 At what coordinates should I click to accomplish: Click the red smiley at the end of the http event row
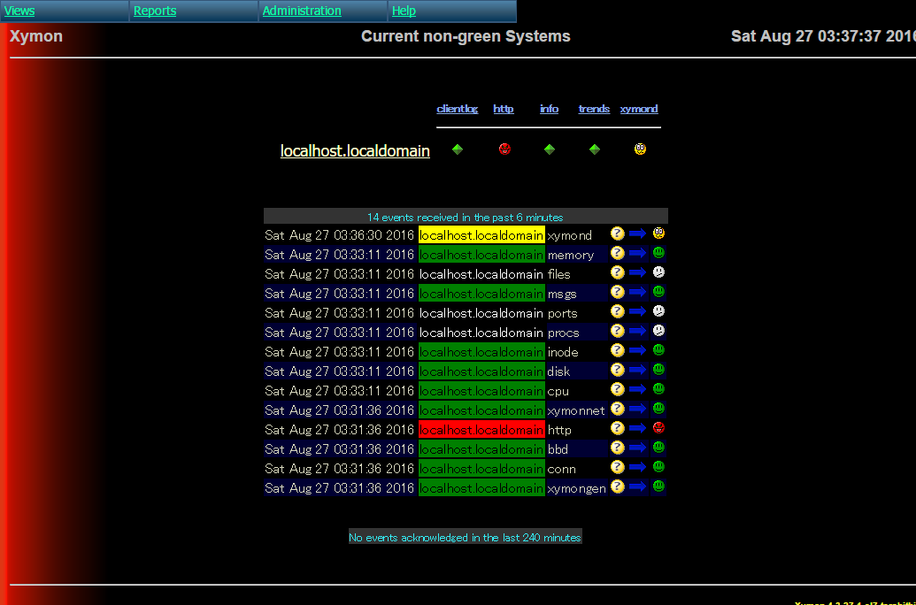pos(658,427)
